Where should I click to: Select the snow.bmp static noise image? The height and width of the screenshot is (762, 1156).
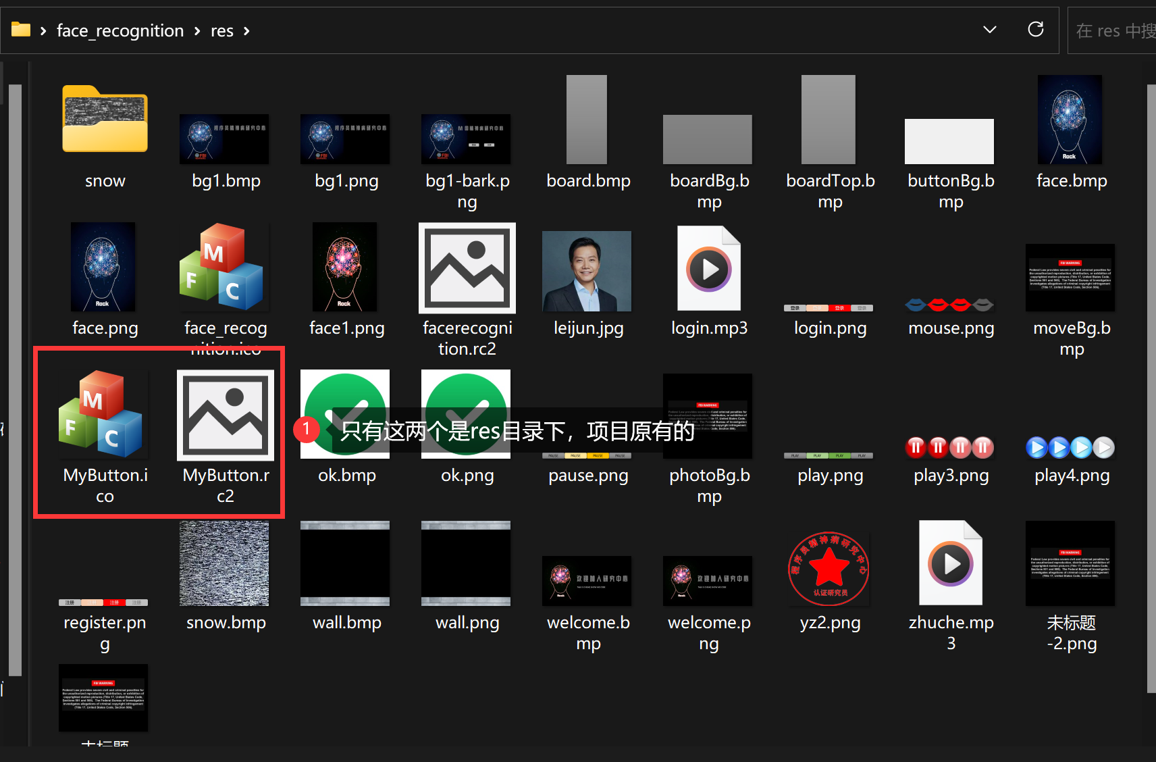[x=224, y=563]
